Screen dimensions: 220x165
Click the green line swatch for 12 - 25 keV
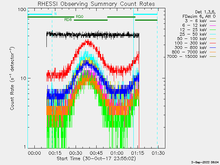(213, 30)
